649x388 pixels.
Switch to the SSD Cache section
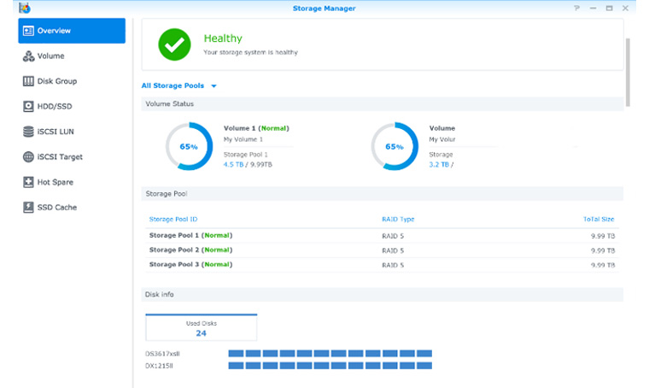[56, 208]
